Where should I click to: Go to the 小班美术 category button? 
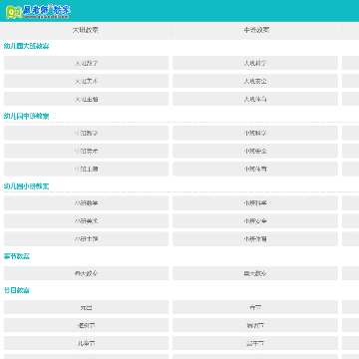[x=86, y=221]
